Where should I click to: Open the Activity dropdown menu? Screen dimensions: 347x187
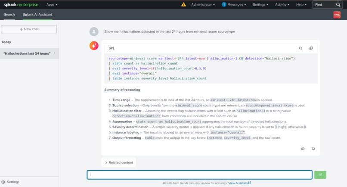pyautogui.click(x=282, y=4)
